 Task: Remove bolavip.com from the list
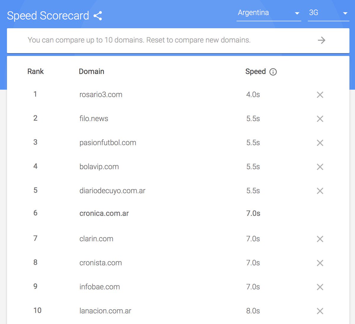click(x=320, y=167)
